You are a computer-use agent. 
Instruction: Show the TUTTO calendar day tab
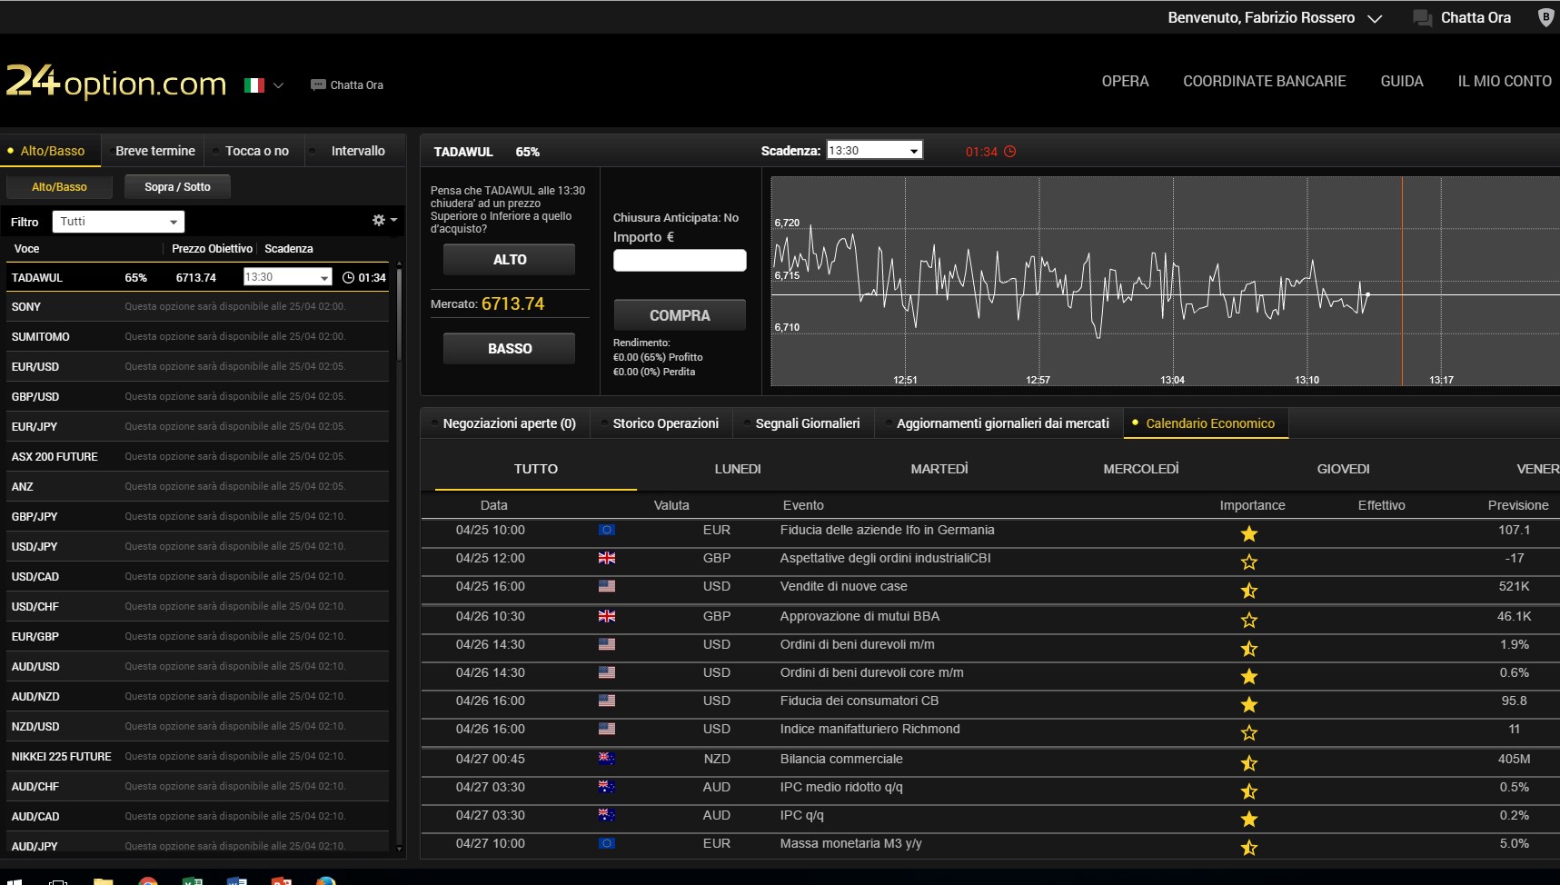point(536,469)
